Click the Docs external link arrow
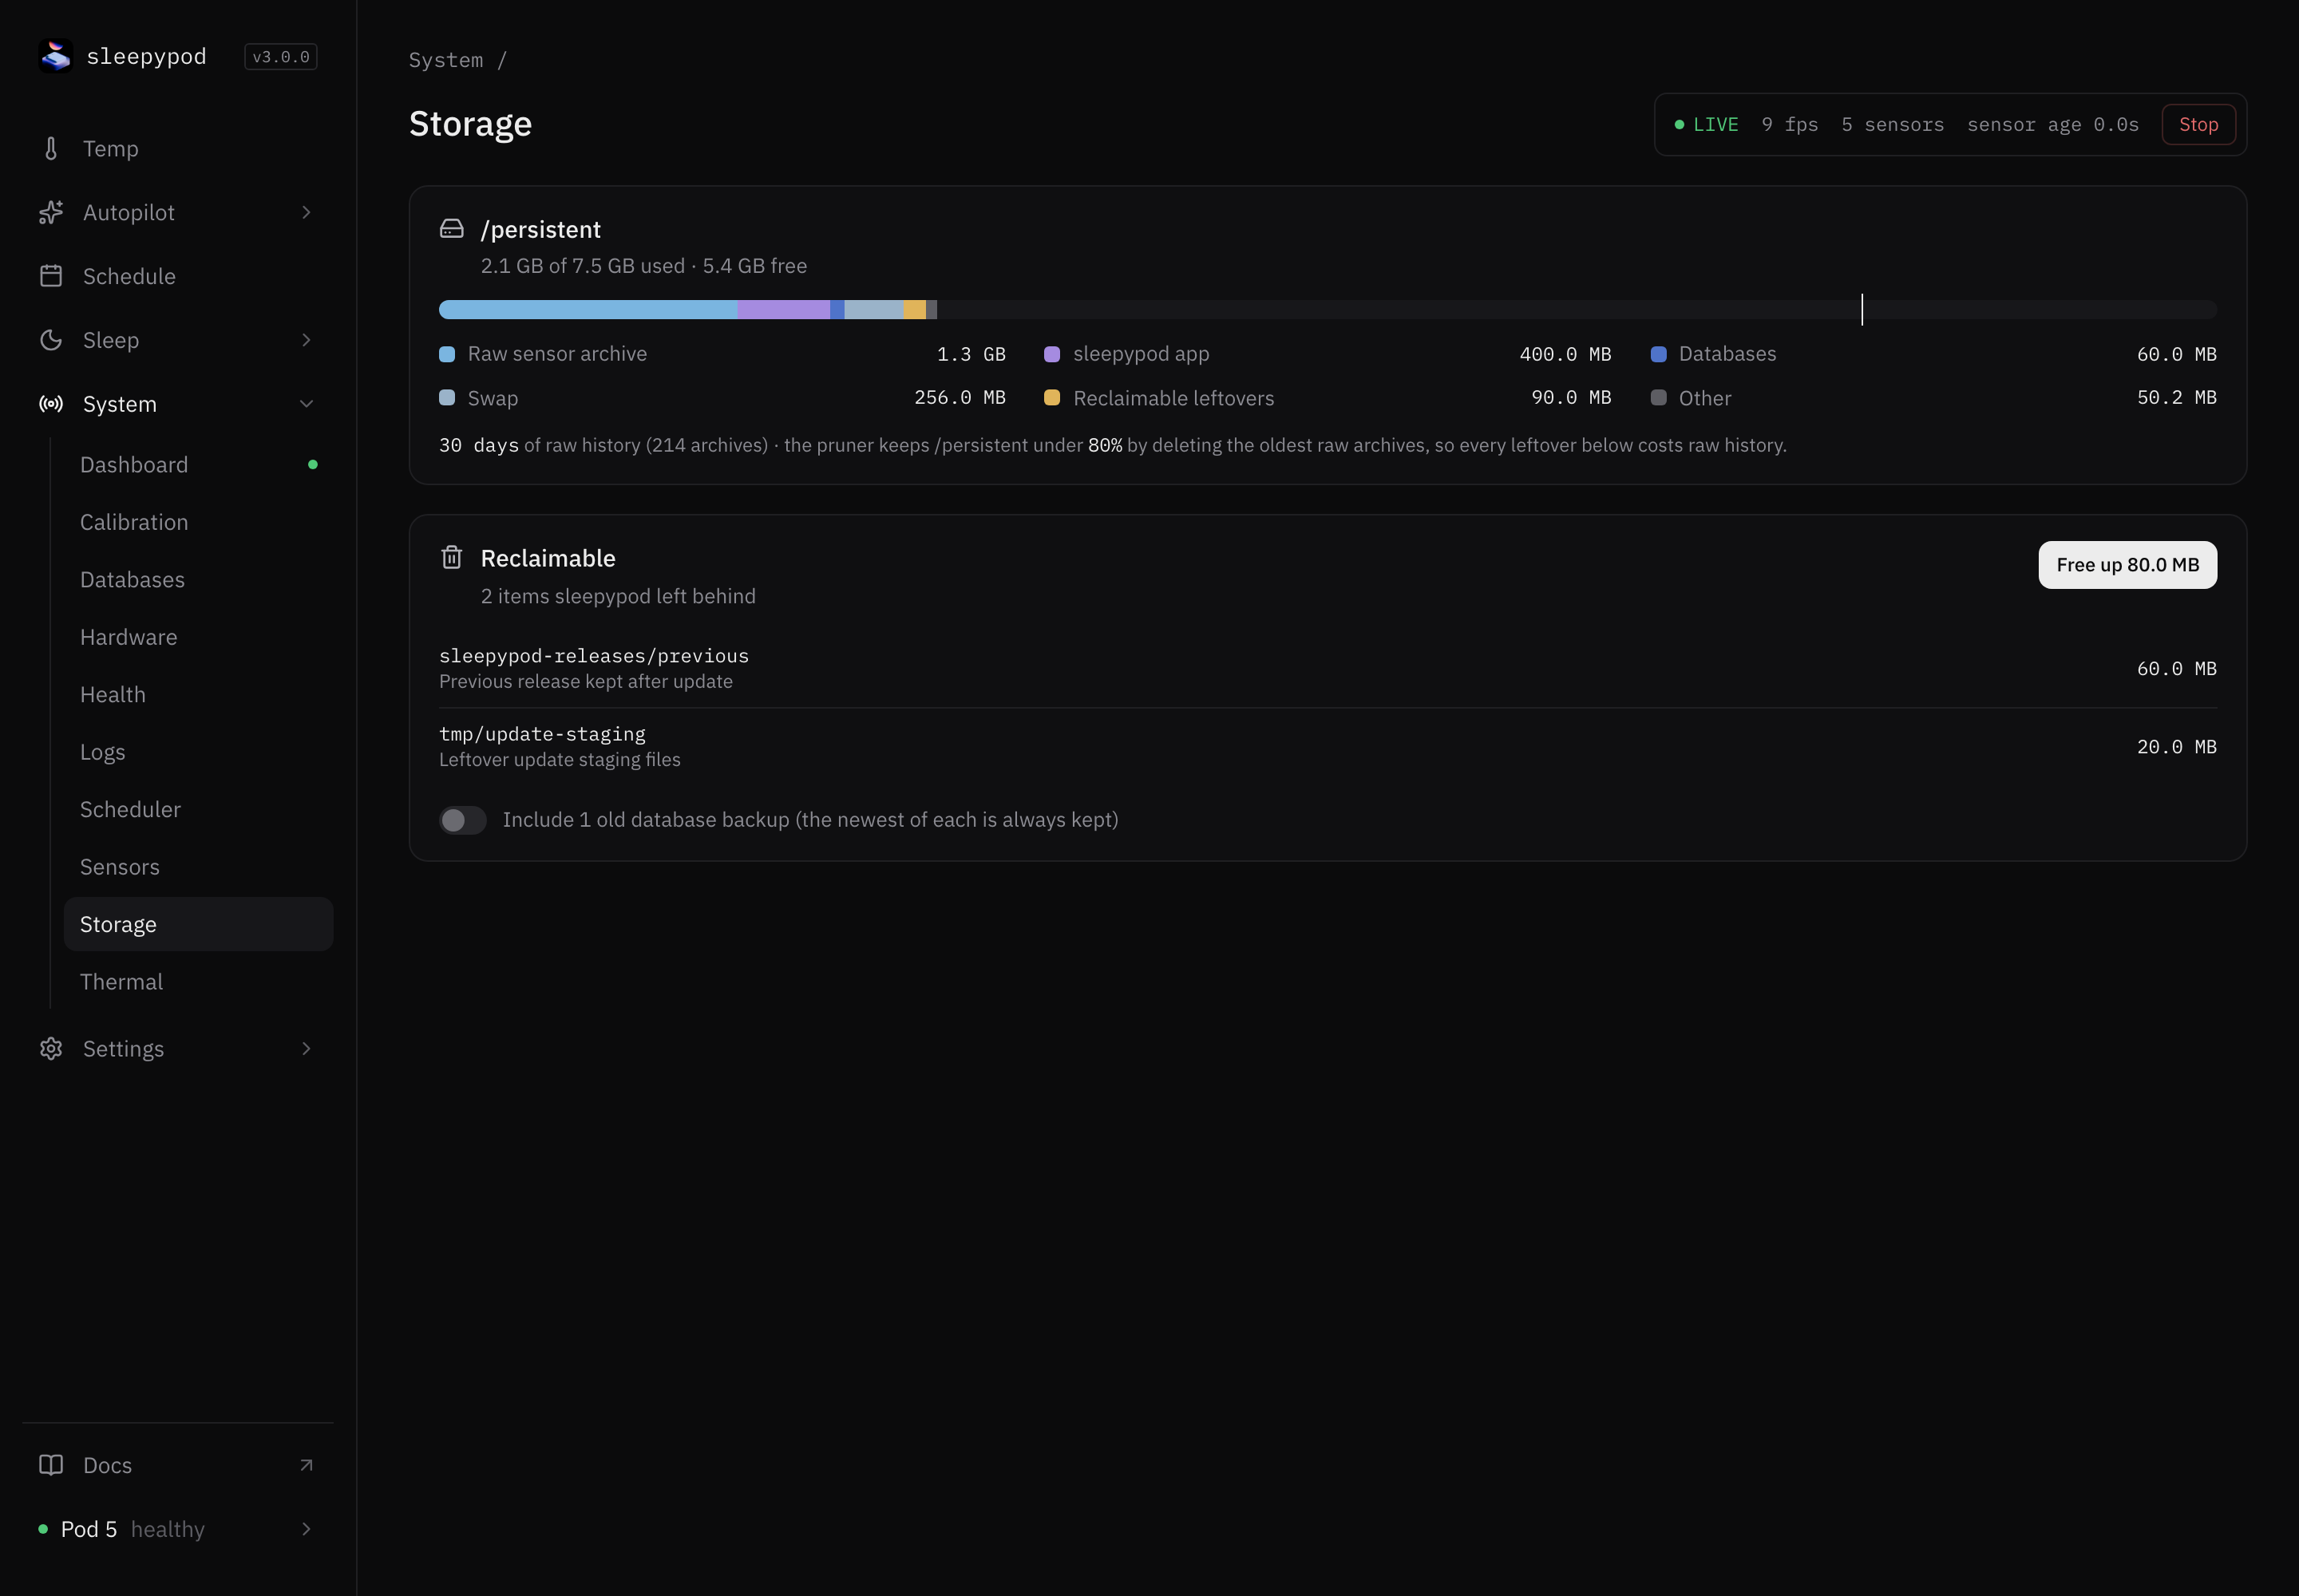Screen dimensions: 2299x1596 tap(306, 1465)
